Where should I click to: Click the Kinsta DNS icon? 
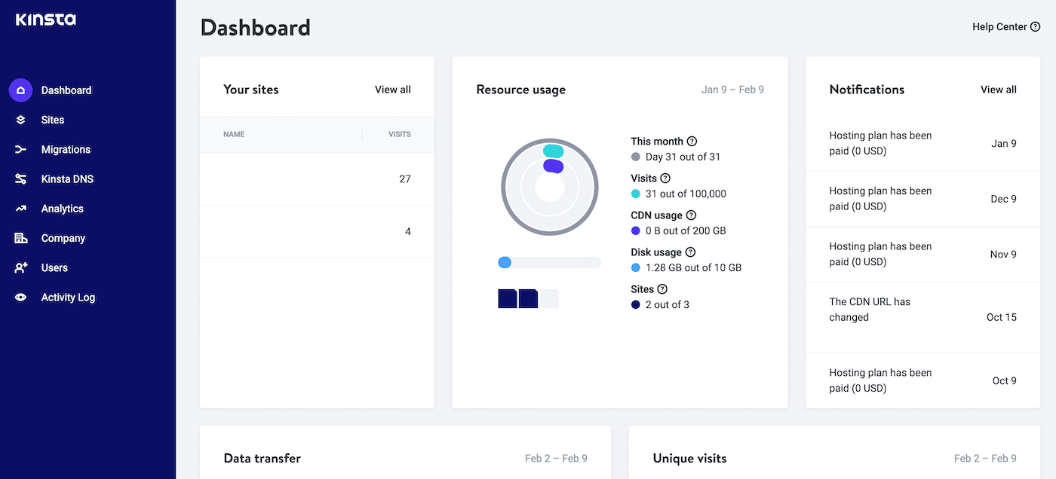20,179
